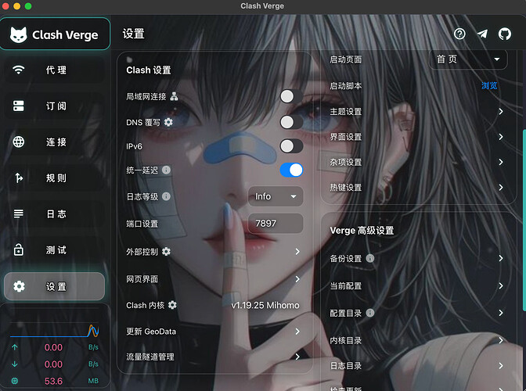The width and height of the screenshot is (526, 391).
Task: Click the memory usage chip icon
Action: point(14,381)
